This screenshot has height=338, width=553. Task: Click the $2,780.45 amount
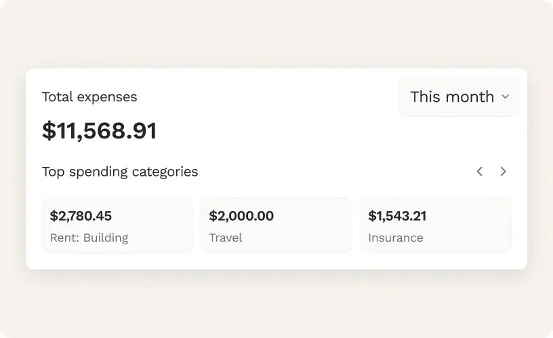tap(81, 216)
